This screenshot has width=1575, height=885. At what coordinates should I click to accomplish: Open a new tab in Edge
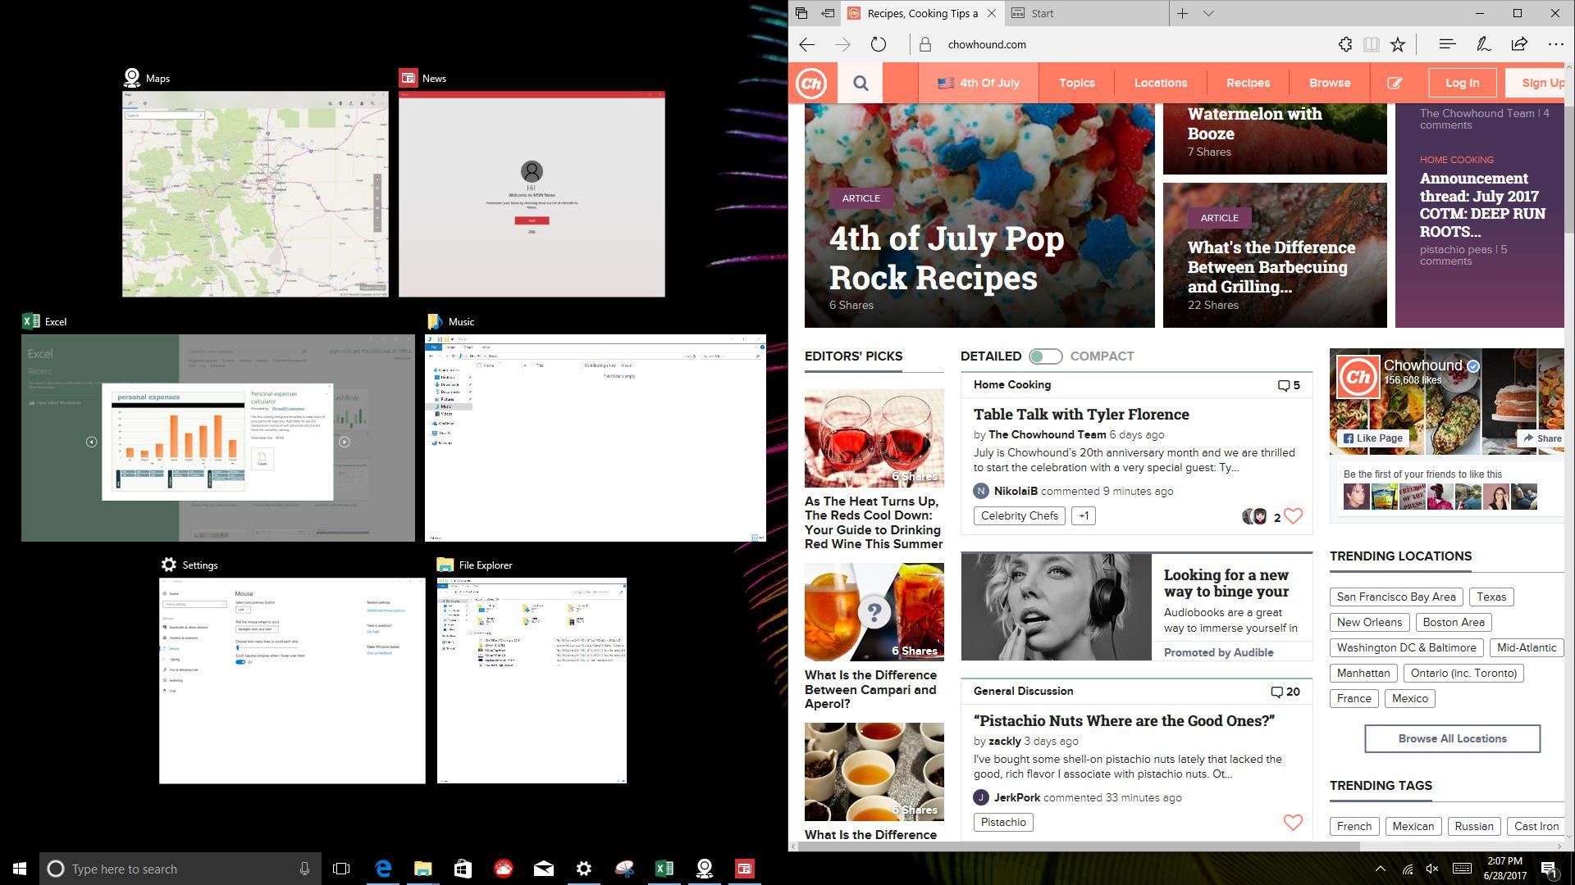tap(1182, 13)
